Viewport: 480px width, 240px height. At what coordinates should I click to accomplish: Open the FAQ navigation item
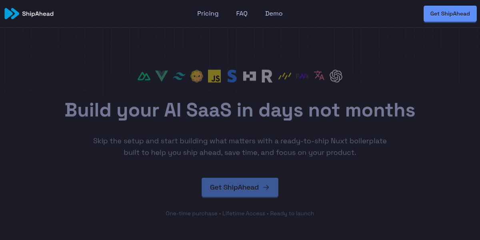point(242,14)
